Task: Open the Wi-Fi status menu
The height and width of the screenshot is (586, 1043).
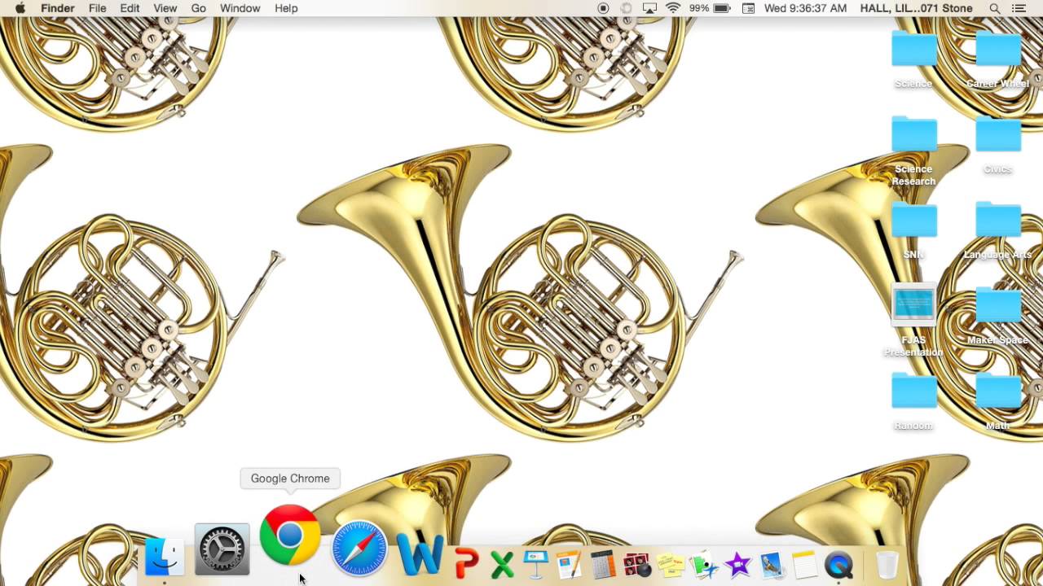Action: [673, 8]
